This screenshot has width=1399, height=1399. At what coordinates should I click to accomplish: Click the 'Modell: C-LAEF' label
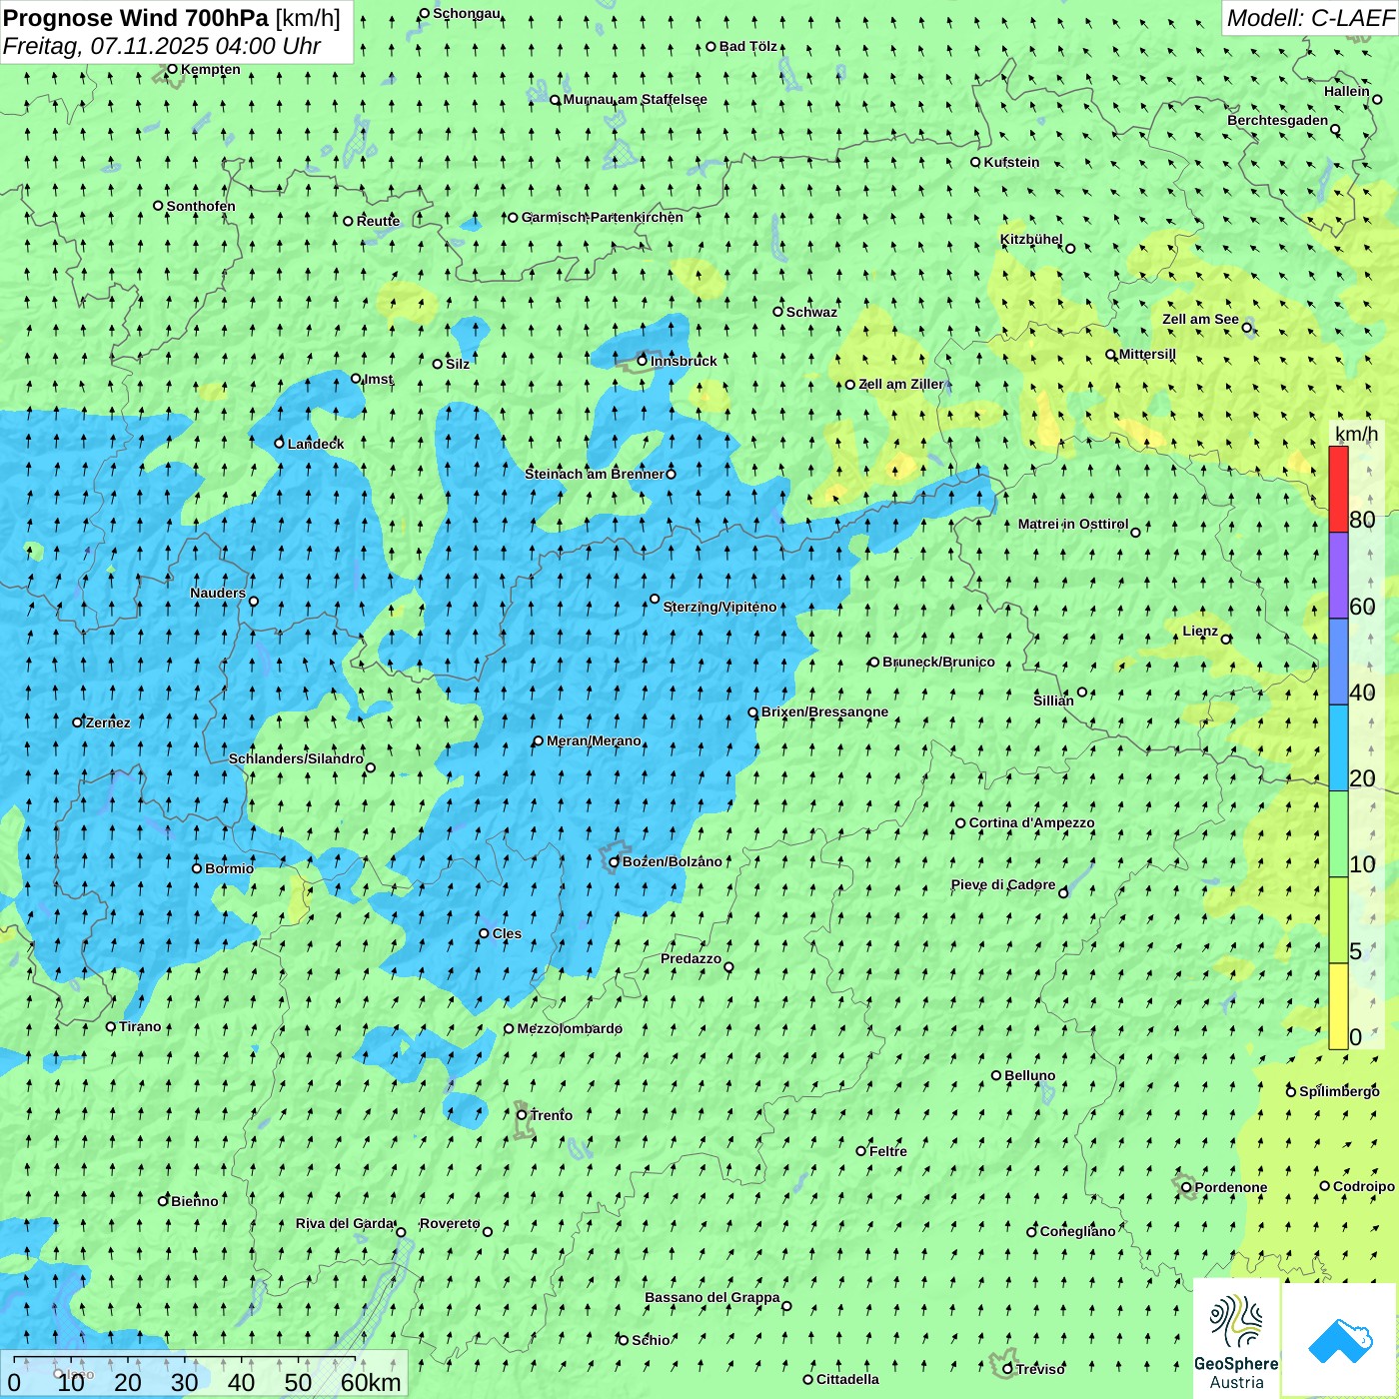(x=1310, y=18)
